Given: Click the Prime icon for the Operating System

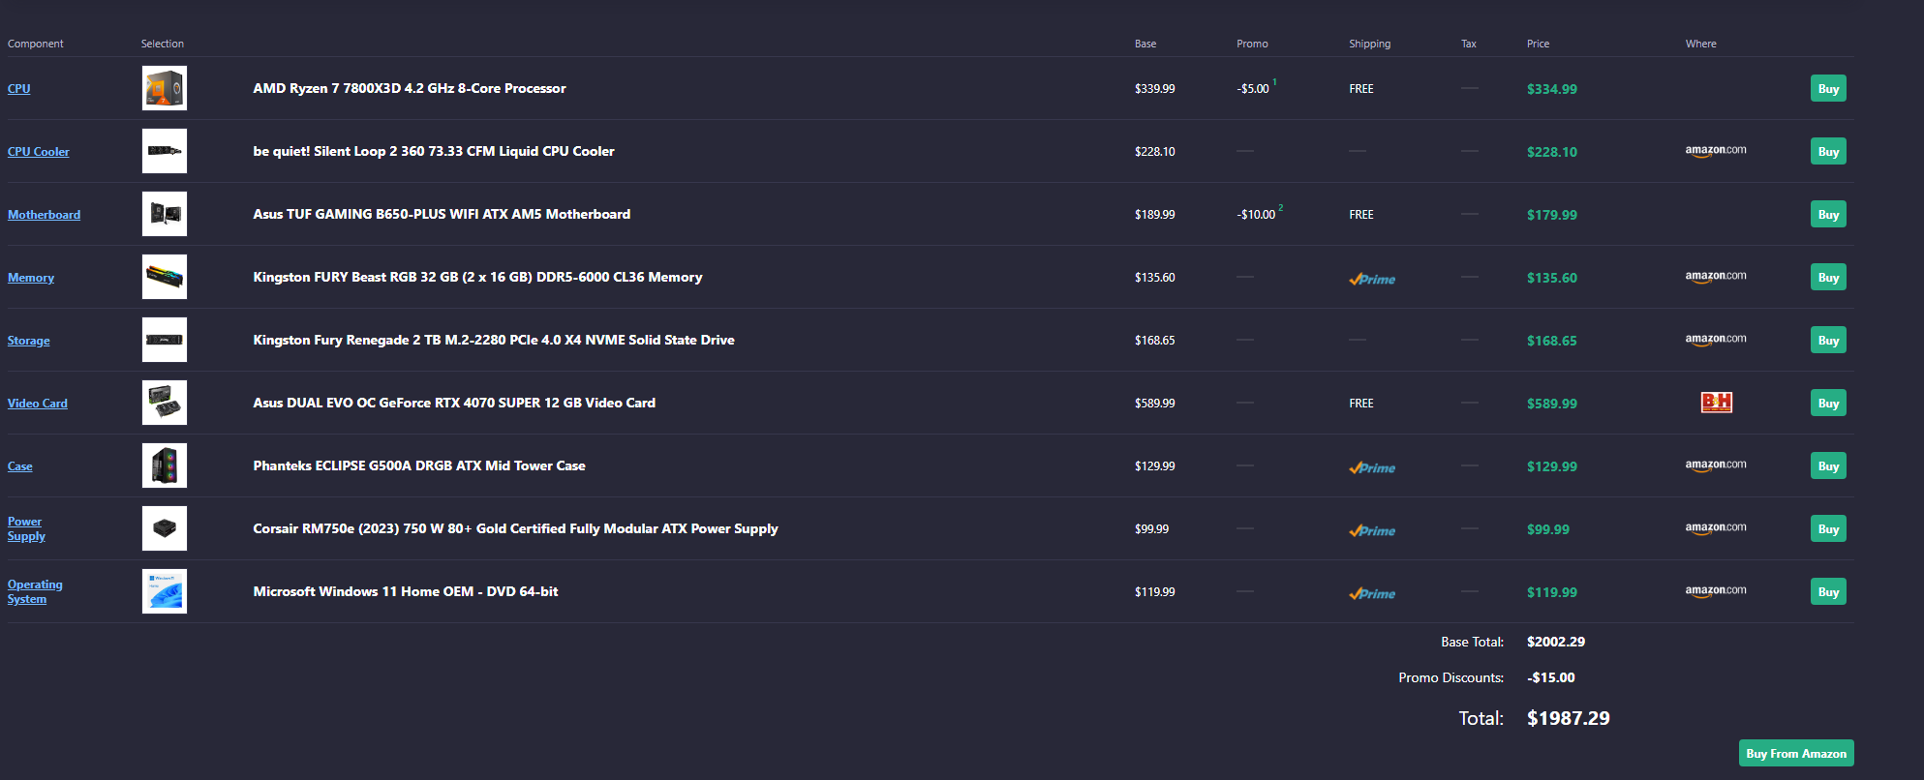Looking at the screenshot, I should pos(1372,593).
